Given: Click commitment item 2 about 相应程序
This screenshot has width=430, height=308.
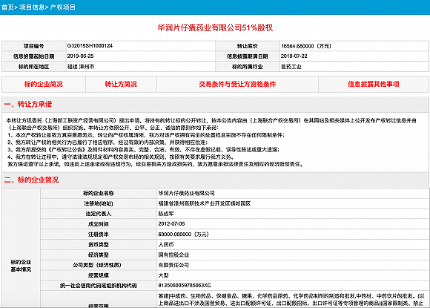Looking at the screenshot, I should pos(107,142).
